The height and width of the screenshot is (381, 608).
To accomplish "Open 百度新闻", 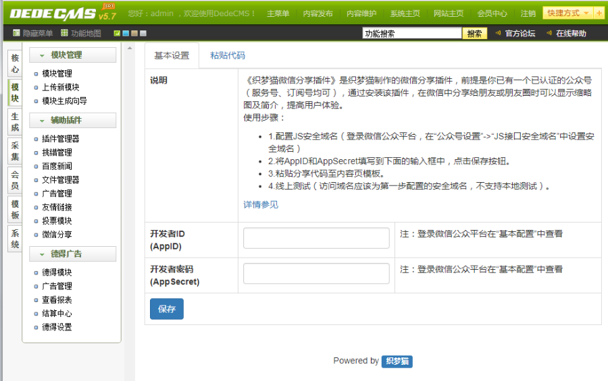I will 57,166.
